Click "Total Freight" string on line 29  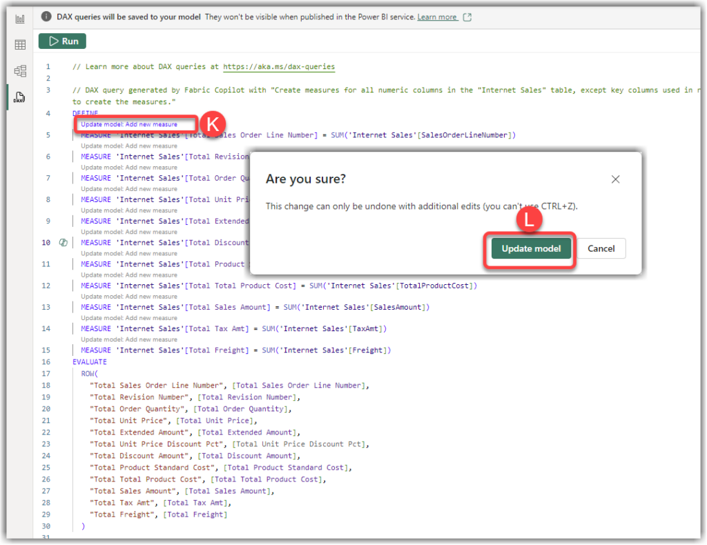click(x=122, y=515)
